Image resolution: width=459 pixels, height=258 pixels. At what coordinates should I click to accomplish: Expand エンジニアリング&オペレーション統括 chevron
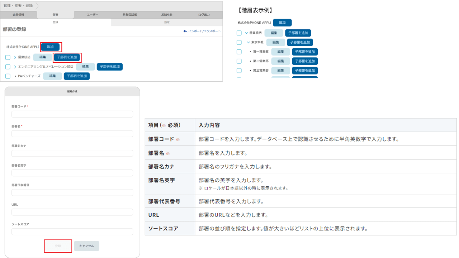(15, 67)
